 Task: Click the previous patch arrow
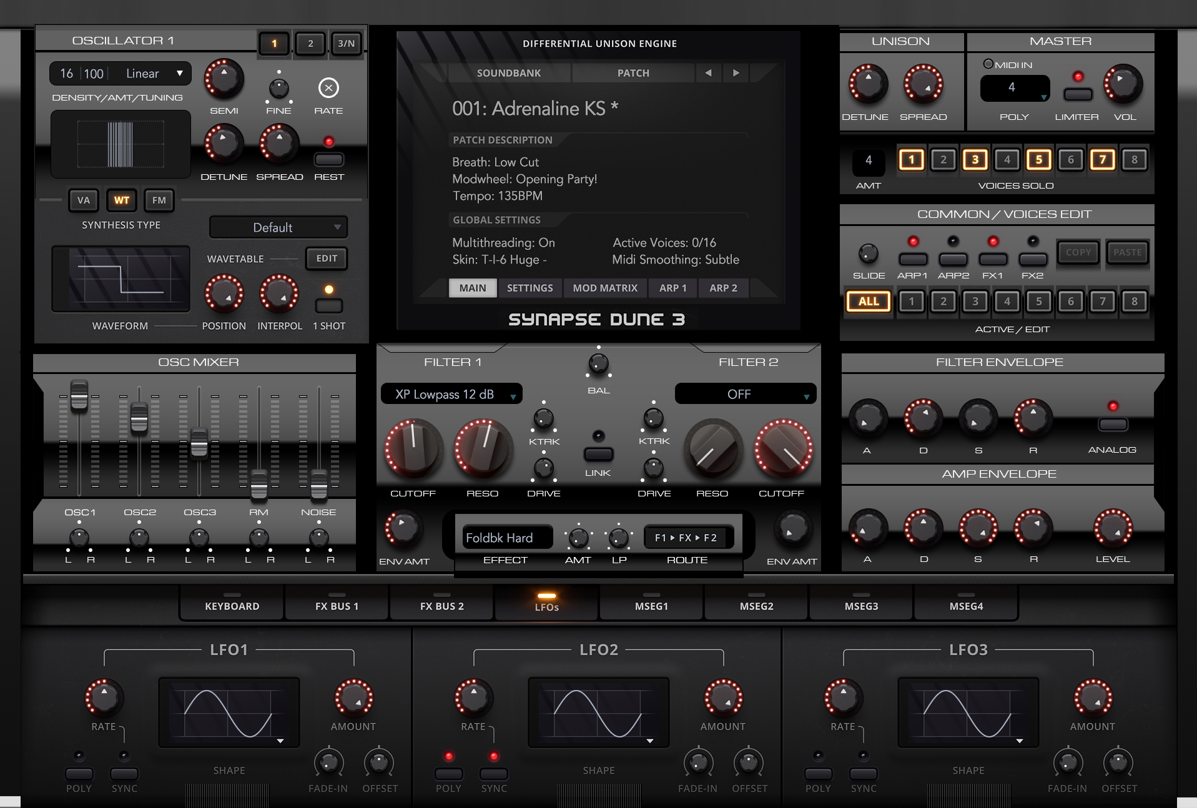[x=708, y=73]
